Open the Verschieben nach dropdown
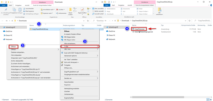The height and width of the screenshot is (101, 213). pos(48,10)
